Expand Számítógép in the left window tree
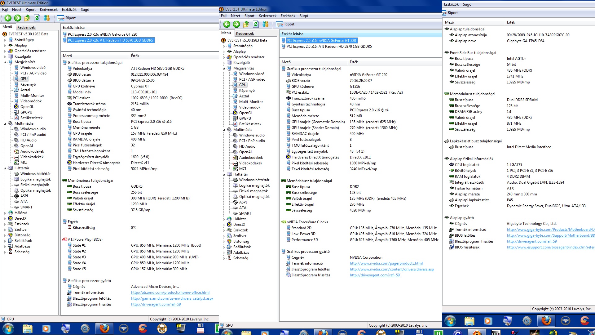 point(5,40)
